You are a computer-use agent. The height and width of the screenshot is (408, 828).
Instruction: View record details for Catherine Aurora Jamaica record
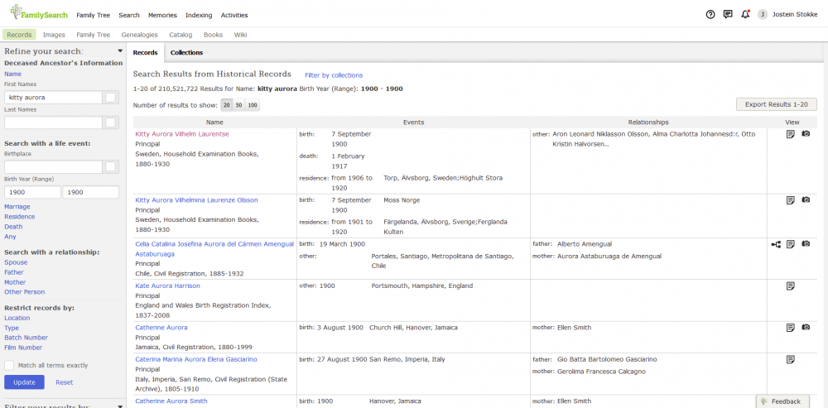[x=791, y=328]
